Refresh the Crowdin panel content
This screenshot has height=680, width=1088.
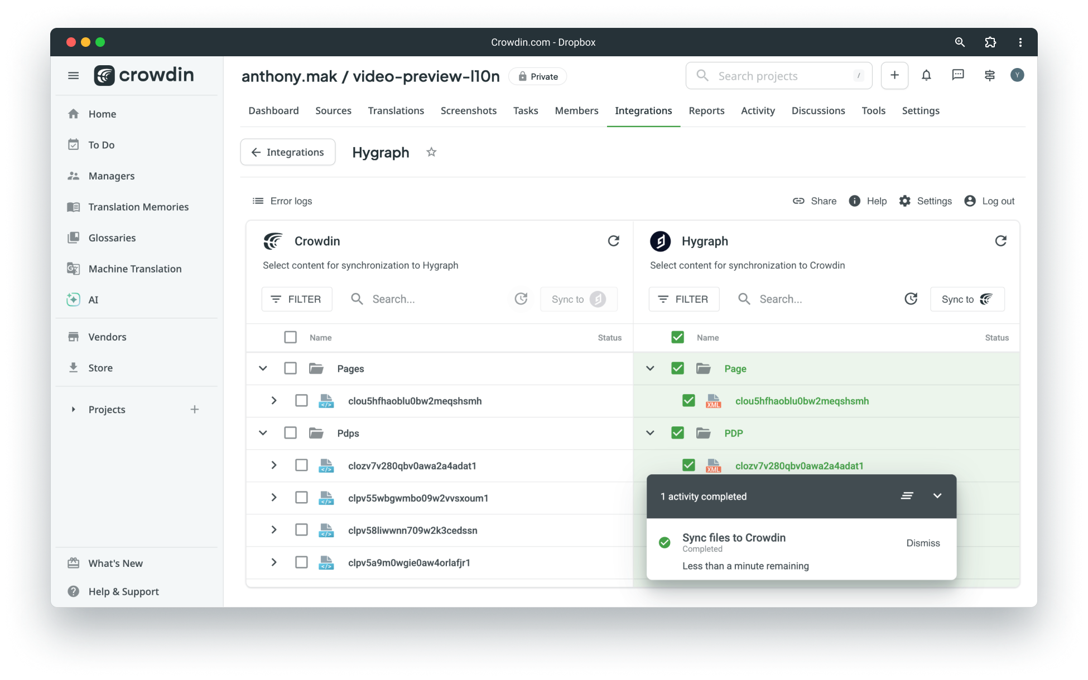613,241
